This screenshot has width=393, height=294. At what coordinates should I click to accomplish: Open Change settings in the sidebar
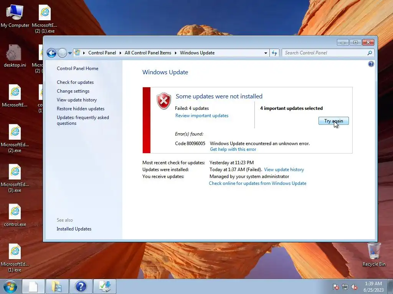(73, 91)
